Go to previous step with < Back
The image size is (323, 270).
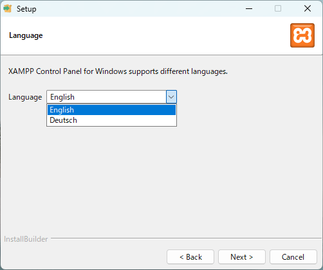click(x=190, y=256)
